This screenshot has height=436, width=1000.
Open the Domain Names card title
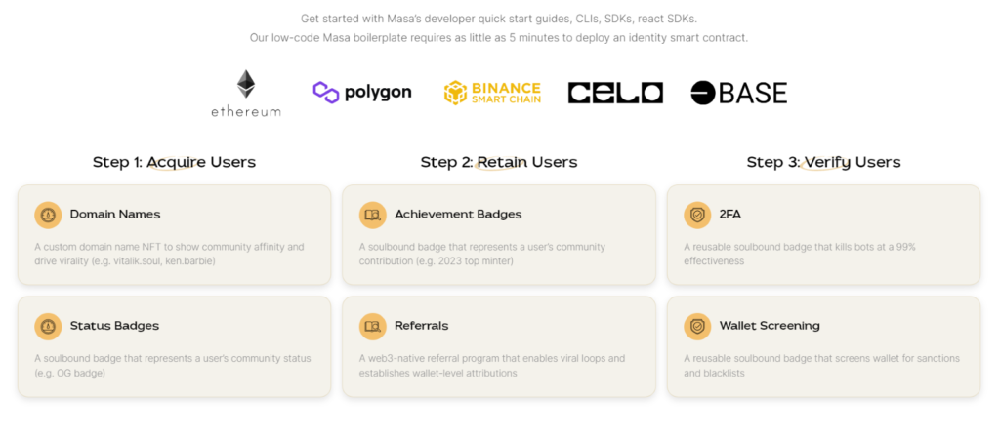pos(115,215)
